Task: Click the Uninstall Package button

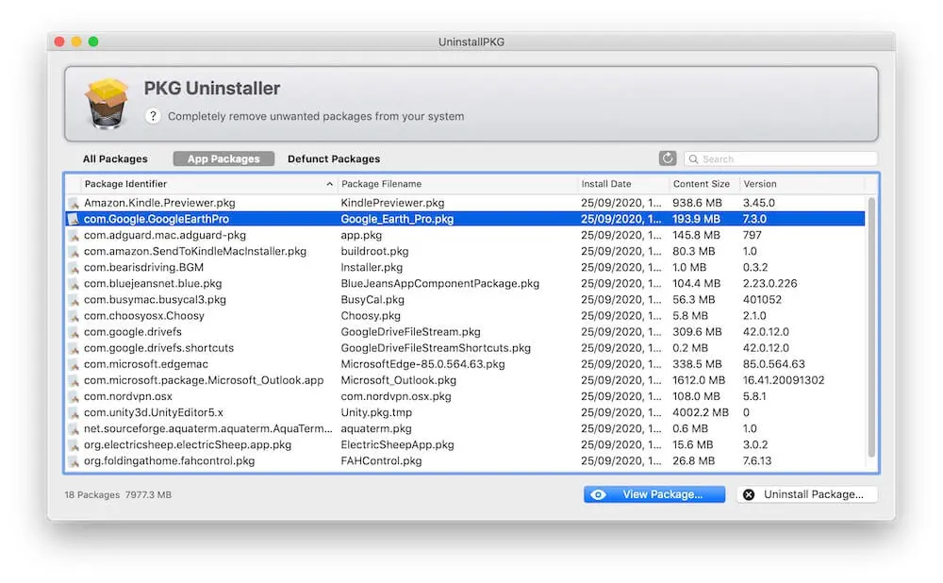Action: (x=807, y=494)
